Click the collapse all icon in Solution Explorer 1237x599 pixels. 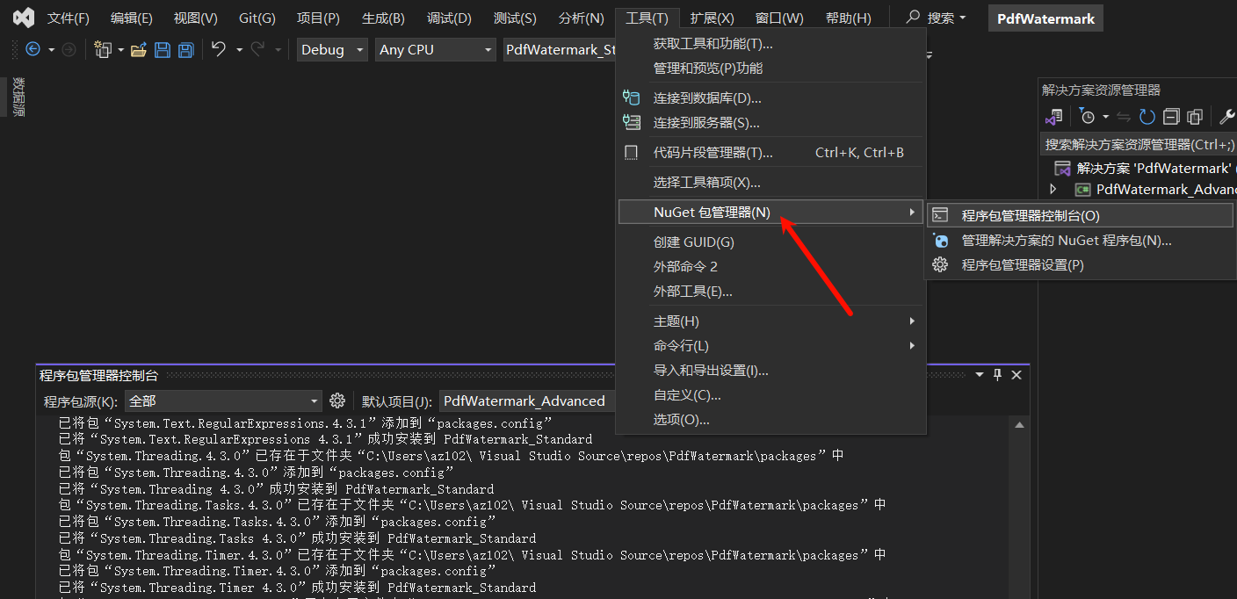(1171, 117)
